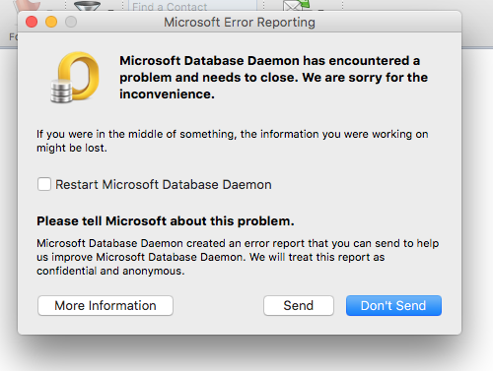This screenshot has width=493, height=371.
Task: Click the grayed-out zoom window button
Action: tap(71, 22)
